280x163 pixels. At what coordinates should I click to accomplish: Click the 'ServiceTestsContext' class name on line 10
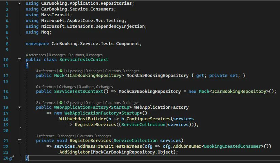[84, 60]
